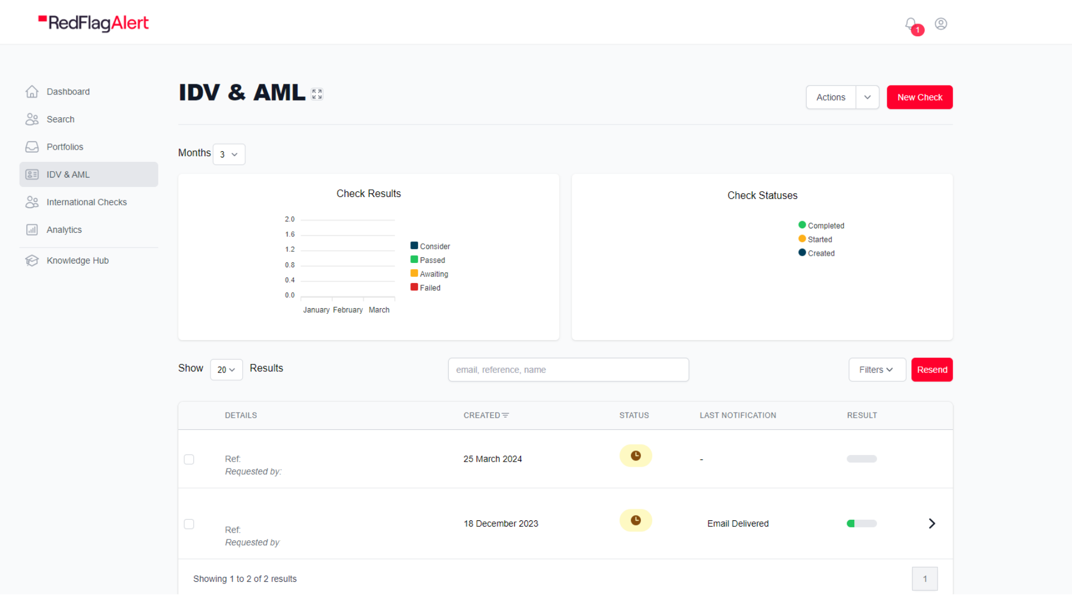
Task: Click the IDV & AML ID card icon
Action: (x=32, y=174)
